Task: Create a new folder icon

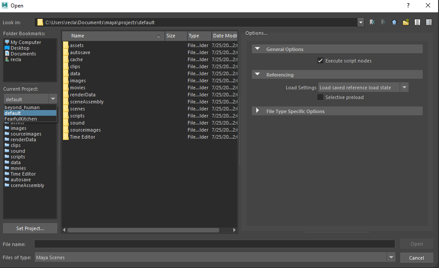Action: tap(406, 22)
